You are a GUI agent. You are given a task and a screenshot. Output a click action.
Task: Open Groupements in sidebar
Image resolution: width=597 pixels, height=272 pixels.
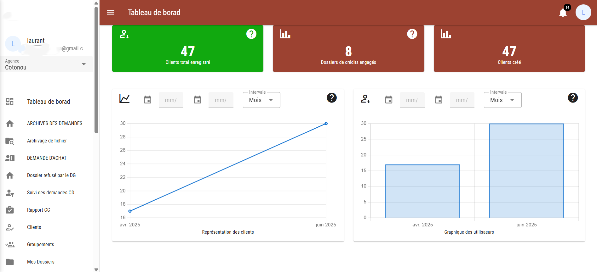[47, 244]
